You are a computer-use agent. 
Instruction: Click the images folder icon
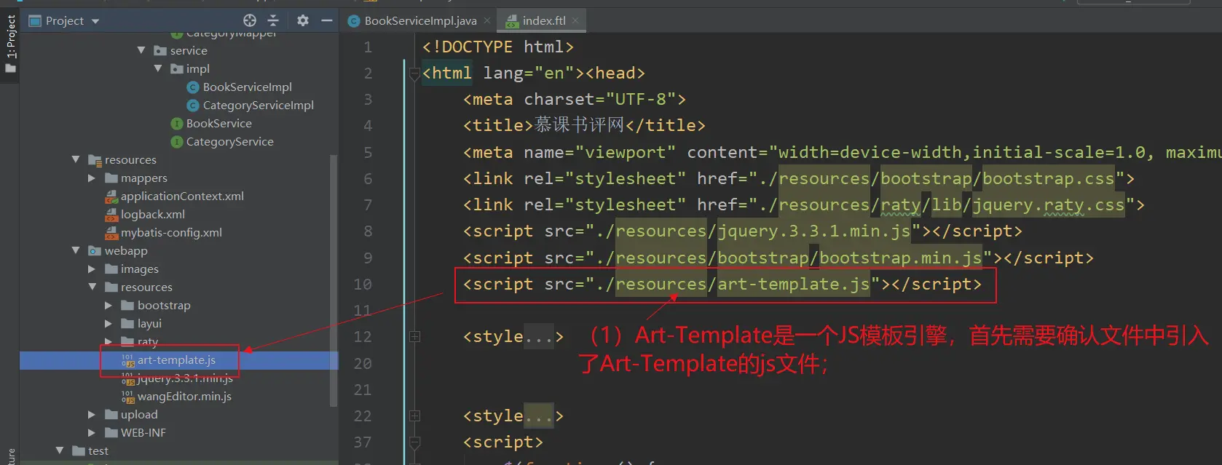point(111,269)
